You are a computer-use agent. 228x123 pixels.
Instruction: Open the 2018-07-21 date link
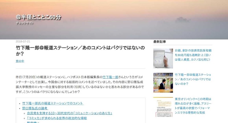23,41
